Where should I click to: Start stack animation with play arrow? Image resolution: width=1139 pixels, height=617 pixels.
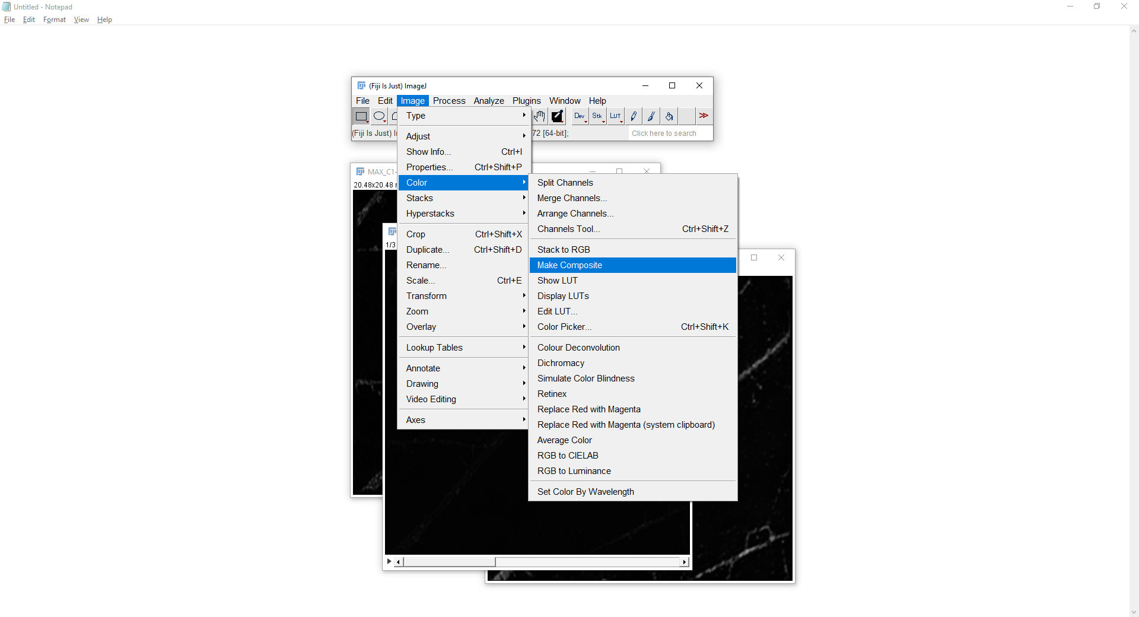coord(389,561)
